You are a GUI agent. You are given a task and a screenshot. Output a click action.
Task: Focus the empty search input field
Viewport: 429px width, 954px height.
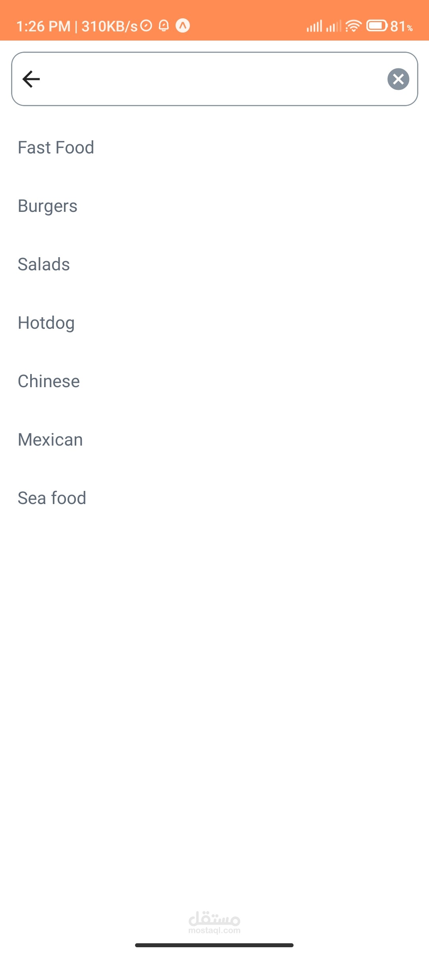coord(211,79)
